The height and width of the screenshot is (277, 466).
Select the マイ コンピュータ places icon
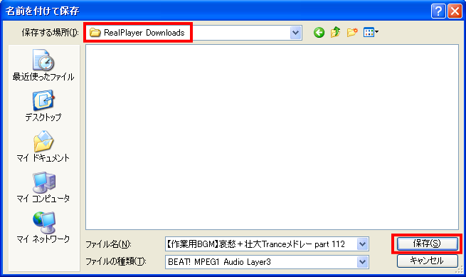[43, 187]
